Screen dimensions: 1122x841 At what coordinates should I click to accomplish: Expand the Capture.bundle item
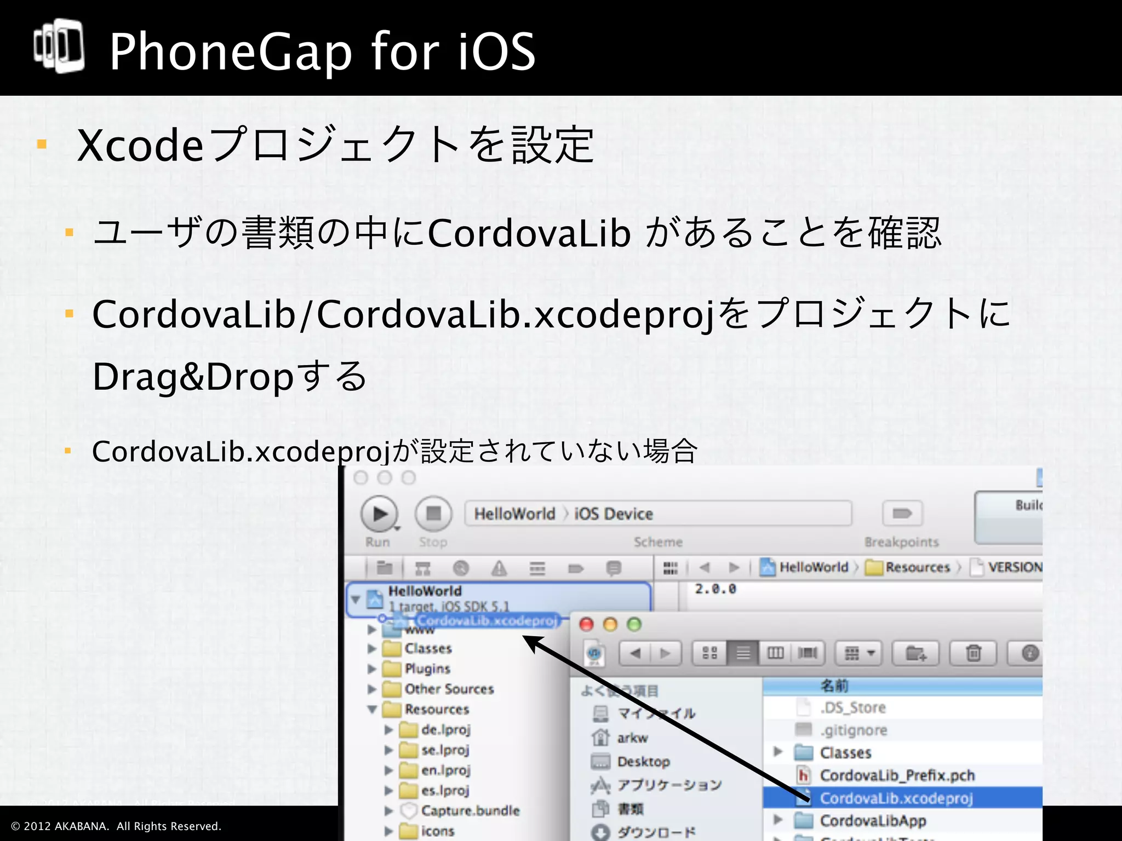[x=388, y=811]
